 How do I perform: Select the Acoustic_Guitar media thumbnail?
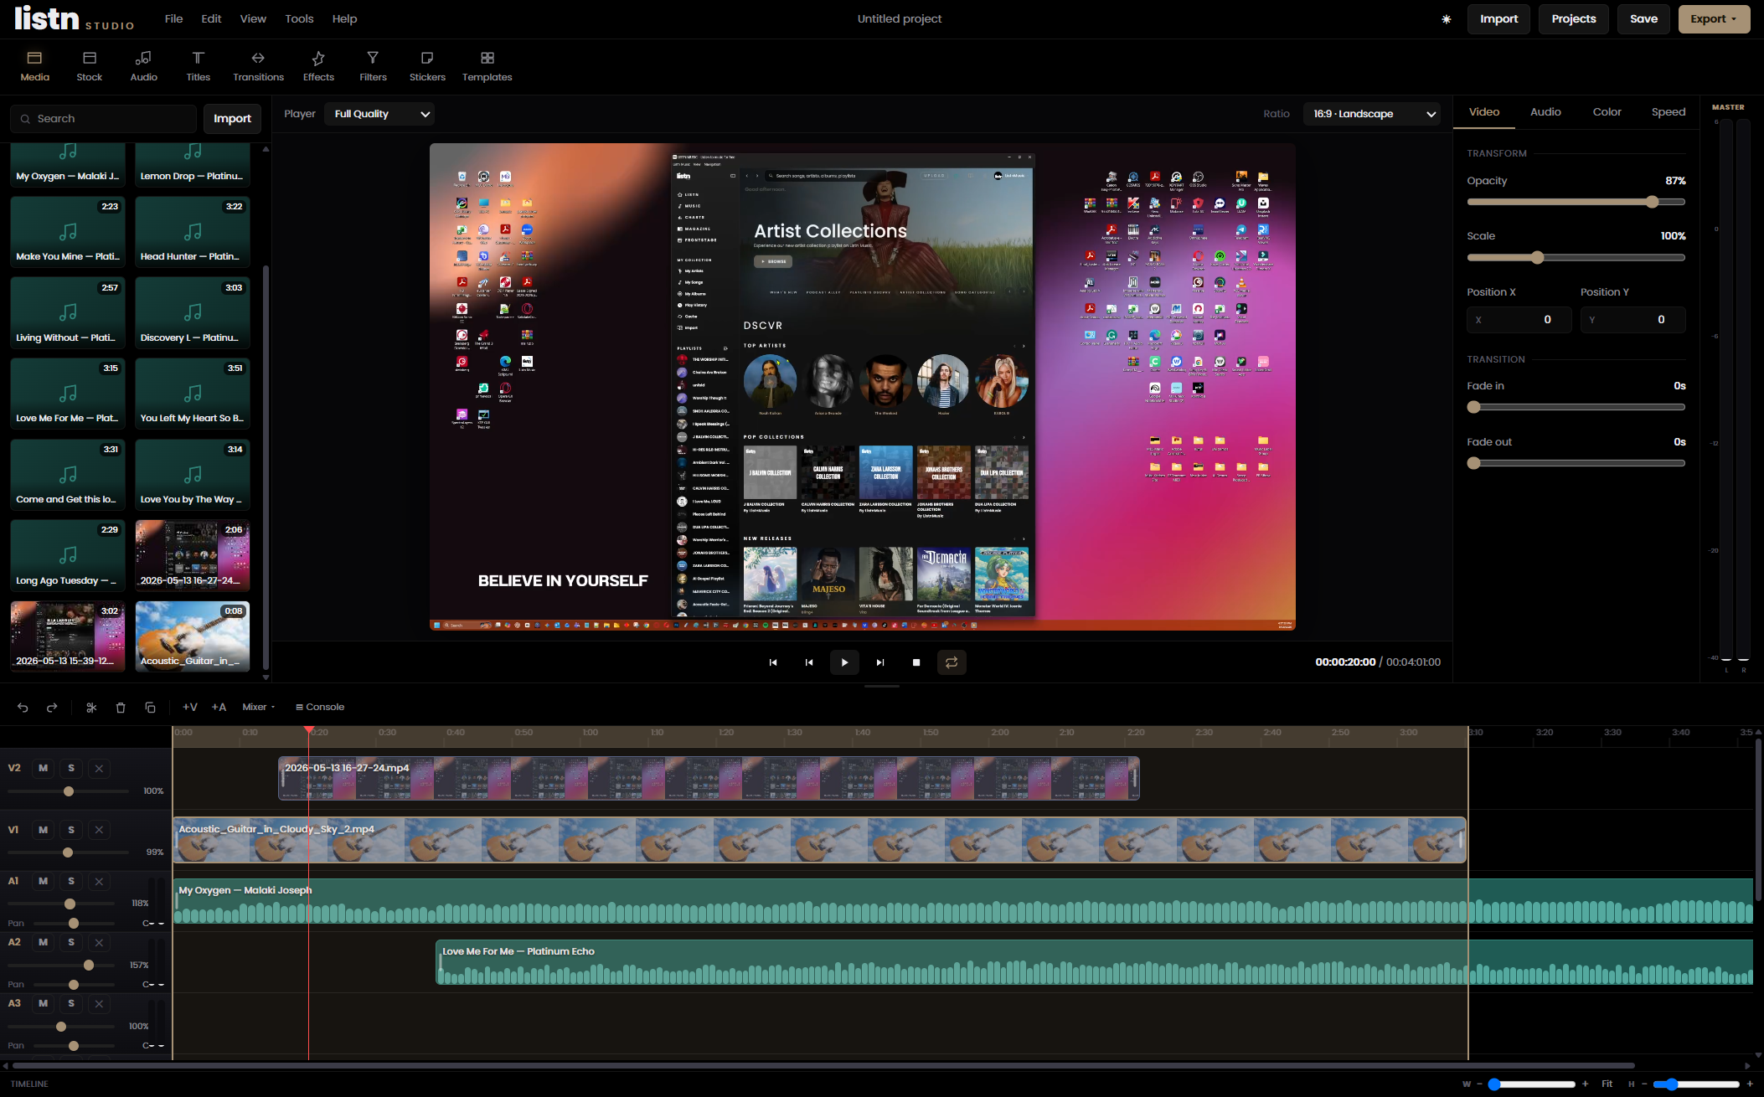193,636
